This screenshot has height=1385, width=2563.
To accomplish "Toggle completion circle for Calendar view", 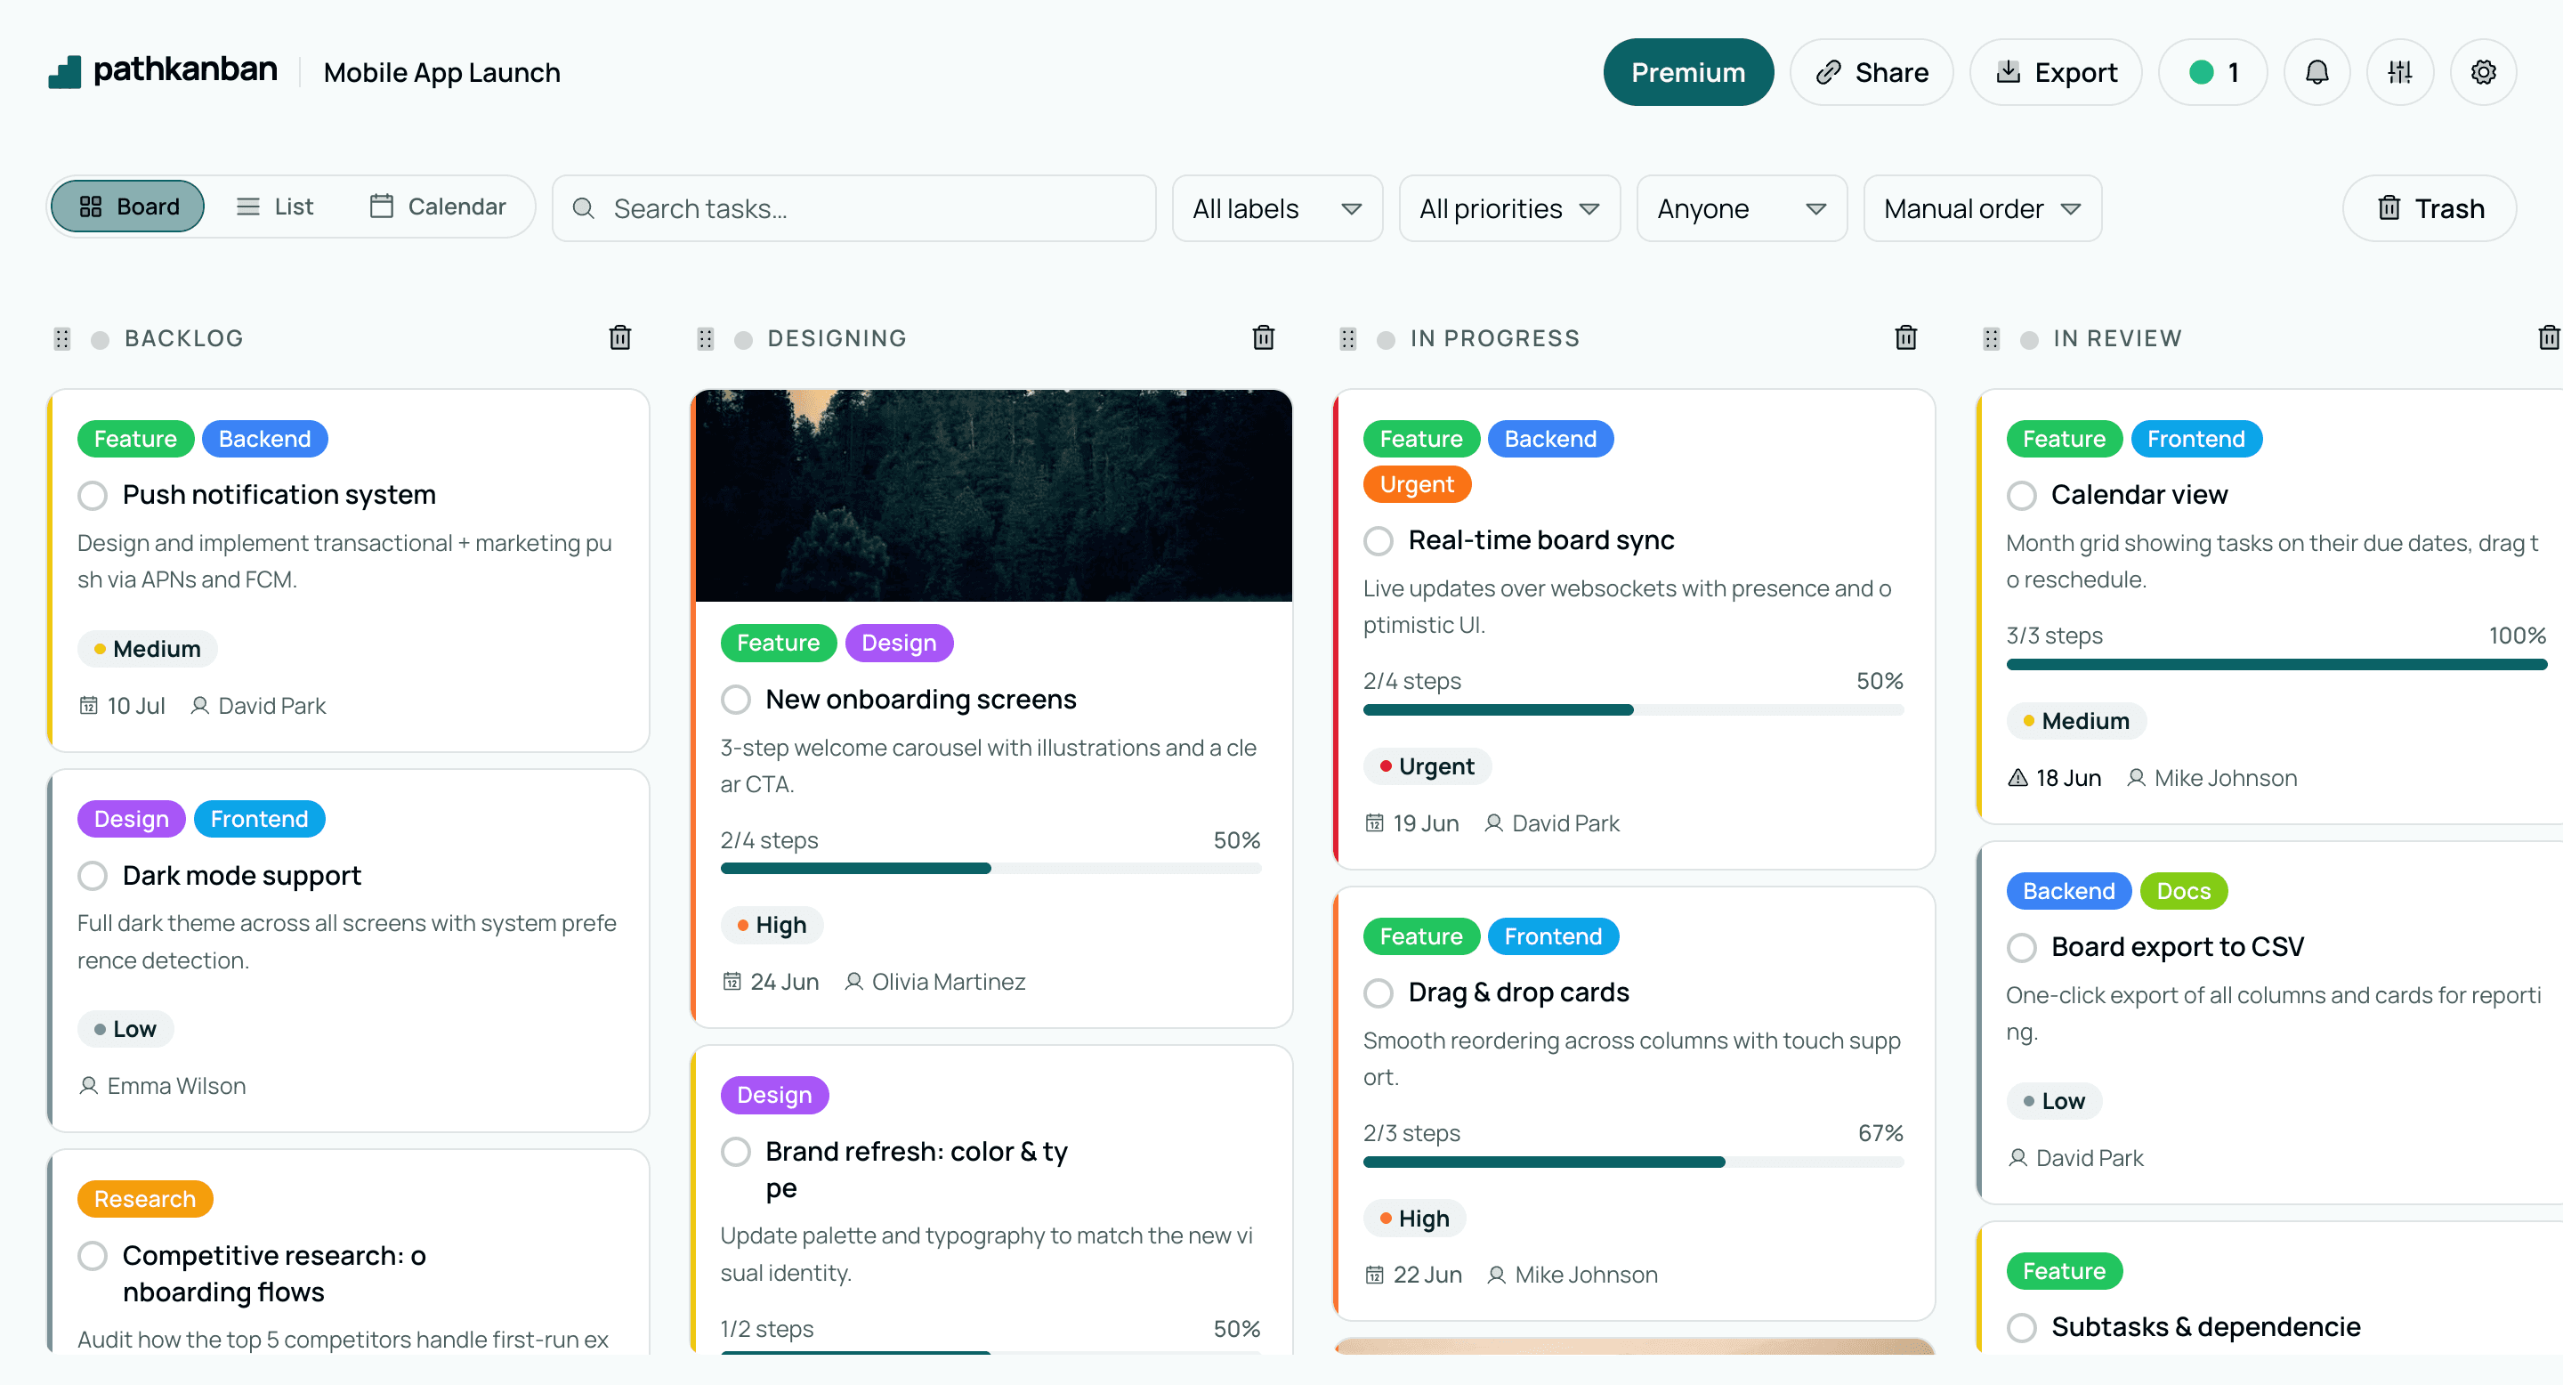I will [2021, 496].
